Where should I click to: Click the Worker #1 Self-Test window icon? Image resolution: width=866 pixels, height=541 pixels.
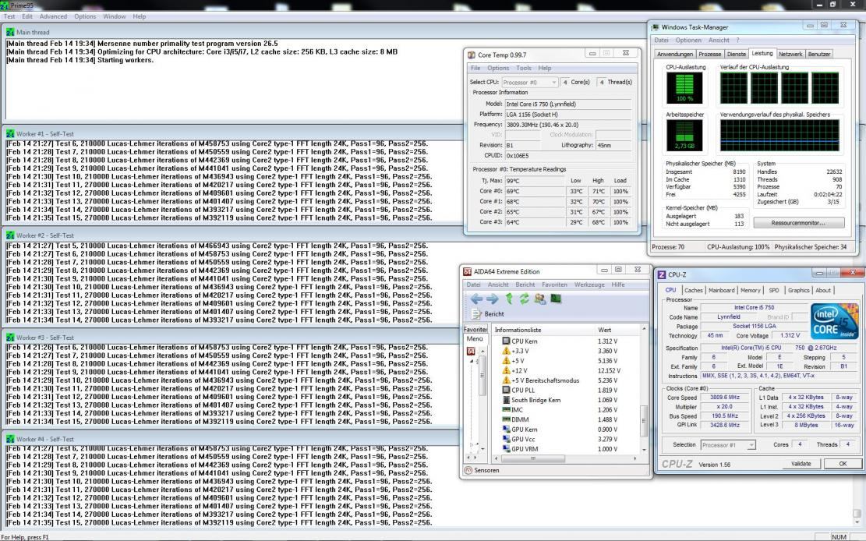(x=10, y=134)
